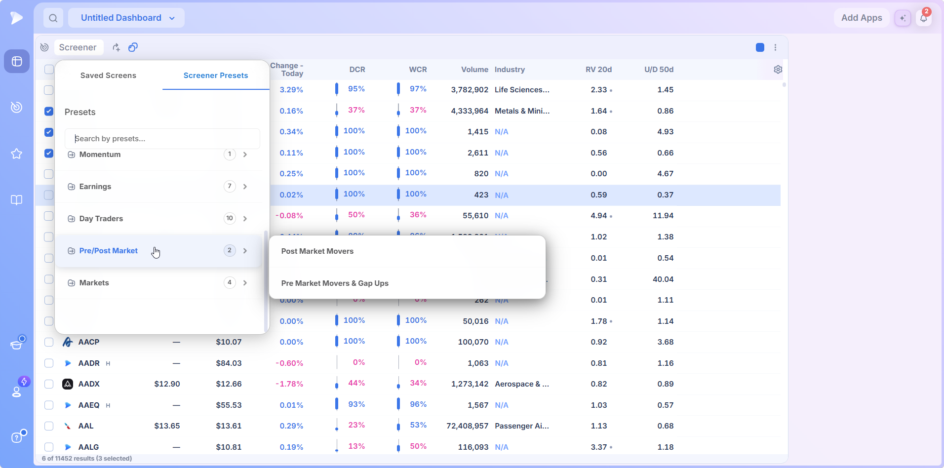Open the watchlist star sidebar icon
Viewport: 944px width, 468px height.
(x=17, y=154)
